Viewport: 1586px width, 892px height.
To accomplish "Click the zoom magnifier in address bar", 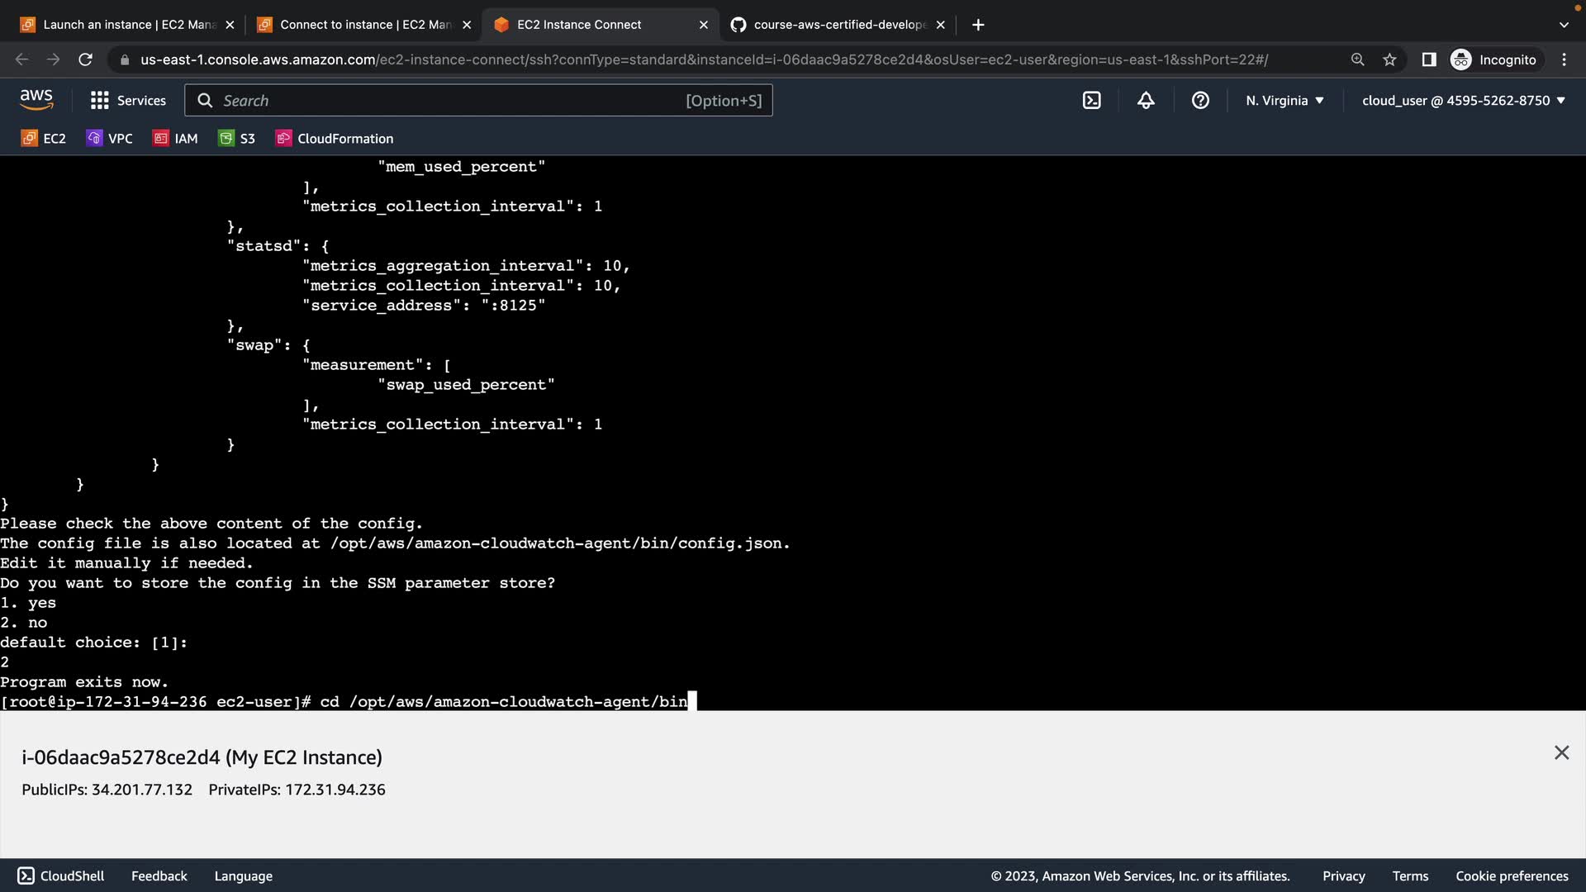I will 1357,59.
